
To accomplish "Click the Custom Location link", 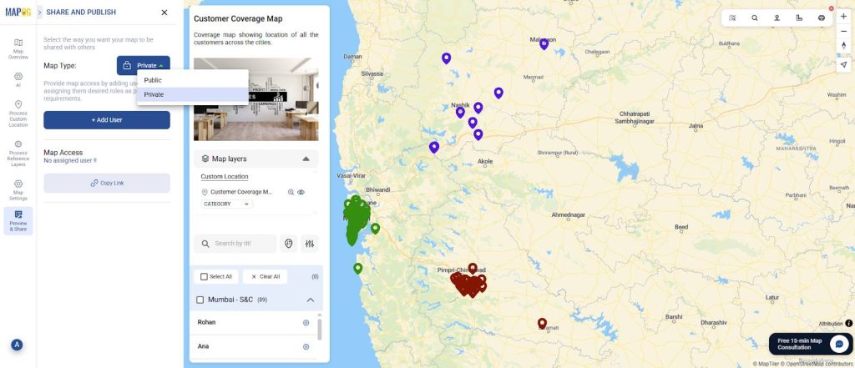I will click(224, 177).
